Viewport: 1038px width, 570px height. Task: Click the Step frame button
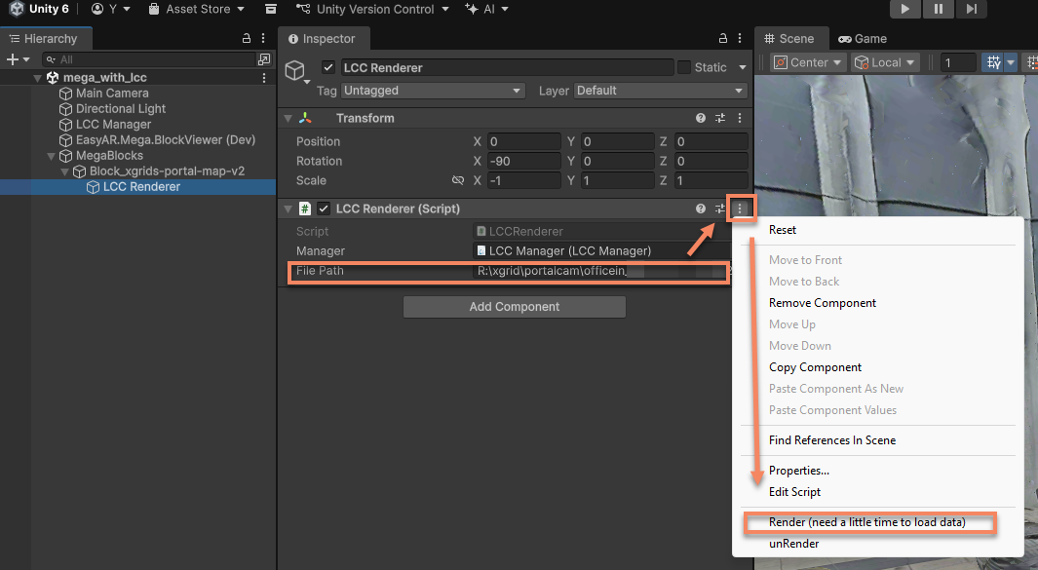pos(971,9)
